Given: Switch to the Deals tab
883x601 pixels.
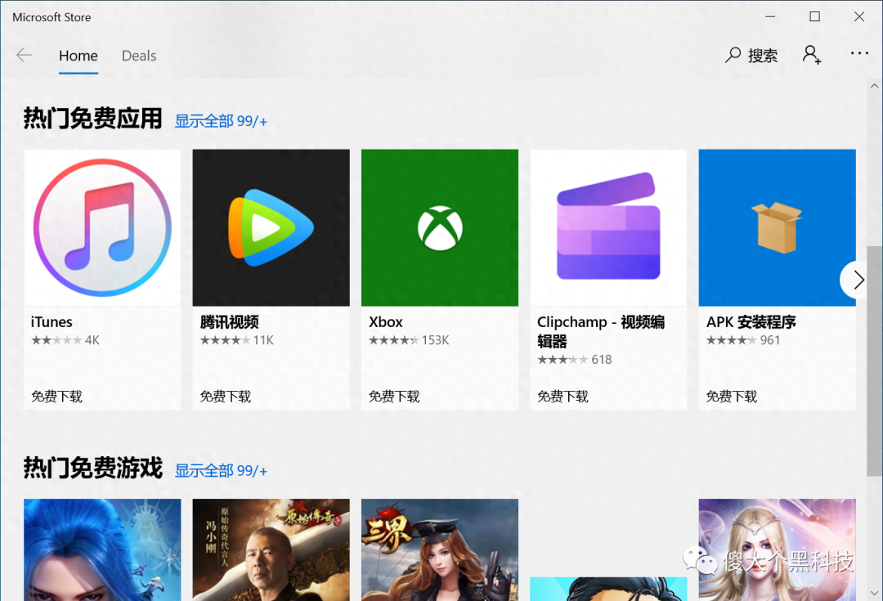Looking at the screenshot, I should coord(139,56).
